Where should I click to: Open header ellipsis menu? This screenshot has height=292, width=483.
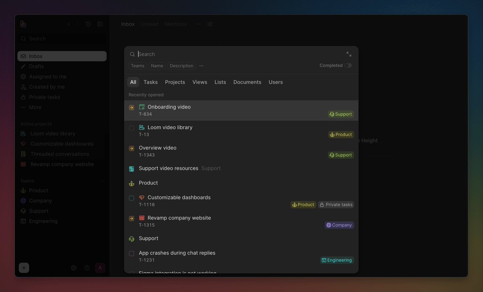(x=198, y=24)
